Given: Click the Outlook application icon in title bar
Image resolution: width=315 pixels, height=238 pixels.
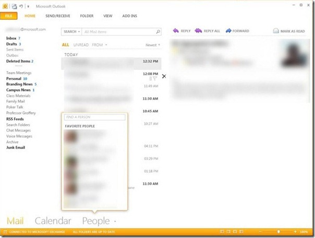Looking at the screenshot, I should coord(5,6).
